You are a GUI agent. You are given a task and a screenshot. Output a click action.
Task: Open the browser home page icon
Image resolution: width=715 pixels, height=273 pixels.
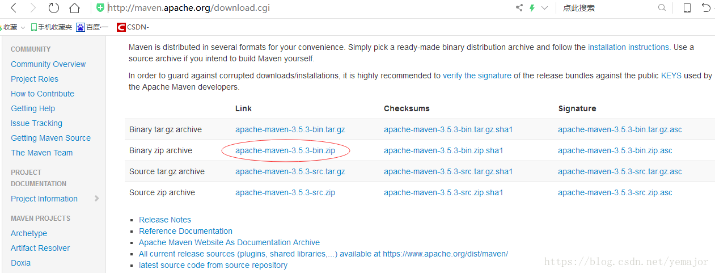[75, 8]
